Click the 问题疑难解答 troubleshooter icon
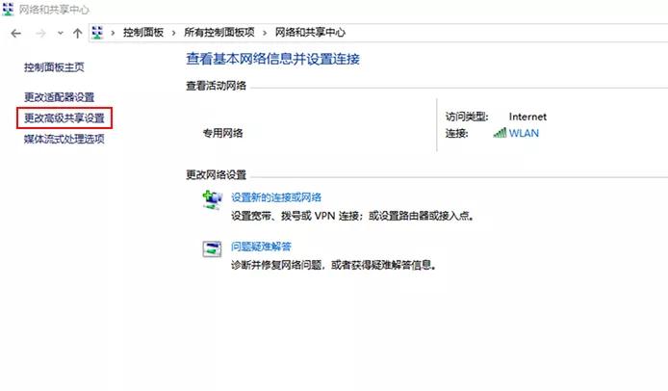668x391 pixels. coord(212,249)
